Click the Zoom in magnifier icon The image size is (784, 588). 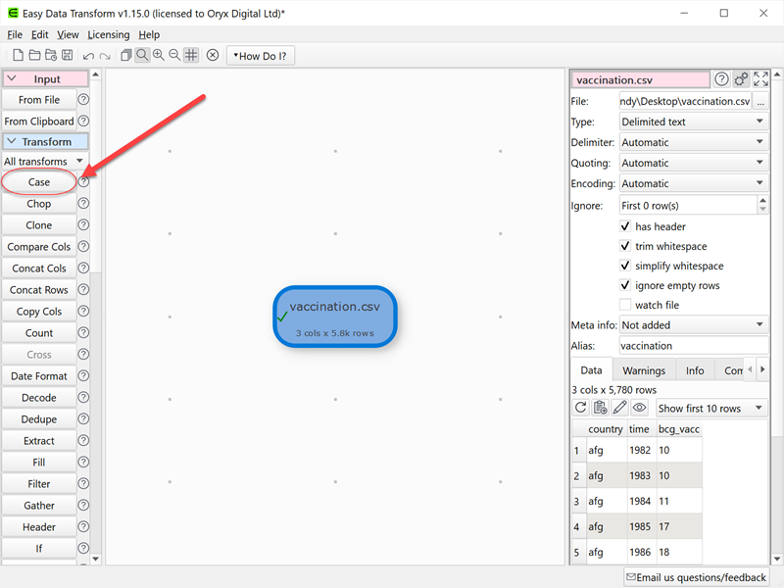[x=159, y=56]
